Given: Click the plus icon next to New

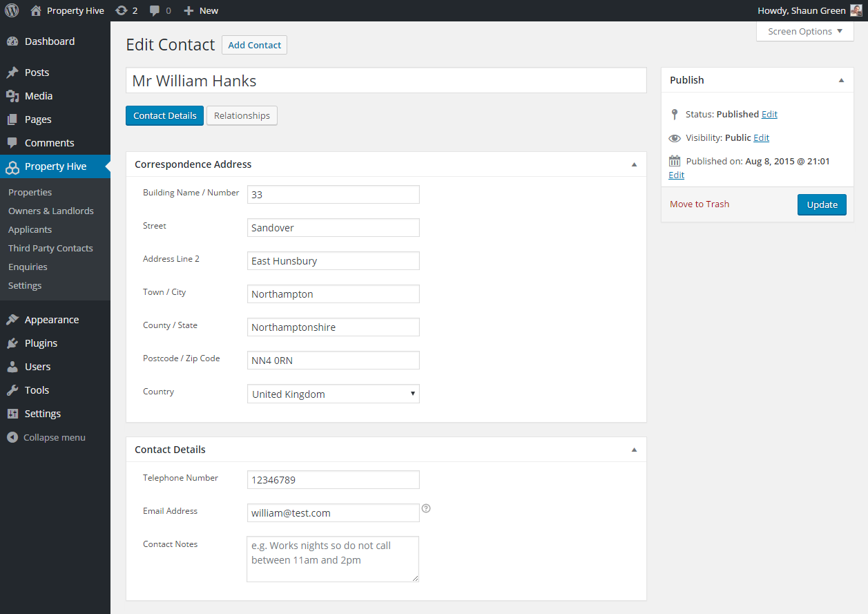Looking at the screenshot, I should pos(189,10).
